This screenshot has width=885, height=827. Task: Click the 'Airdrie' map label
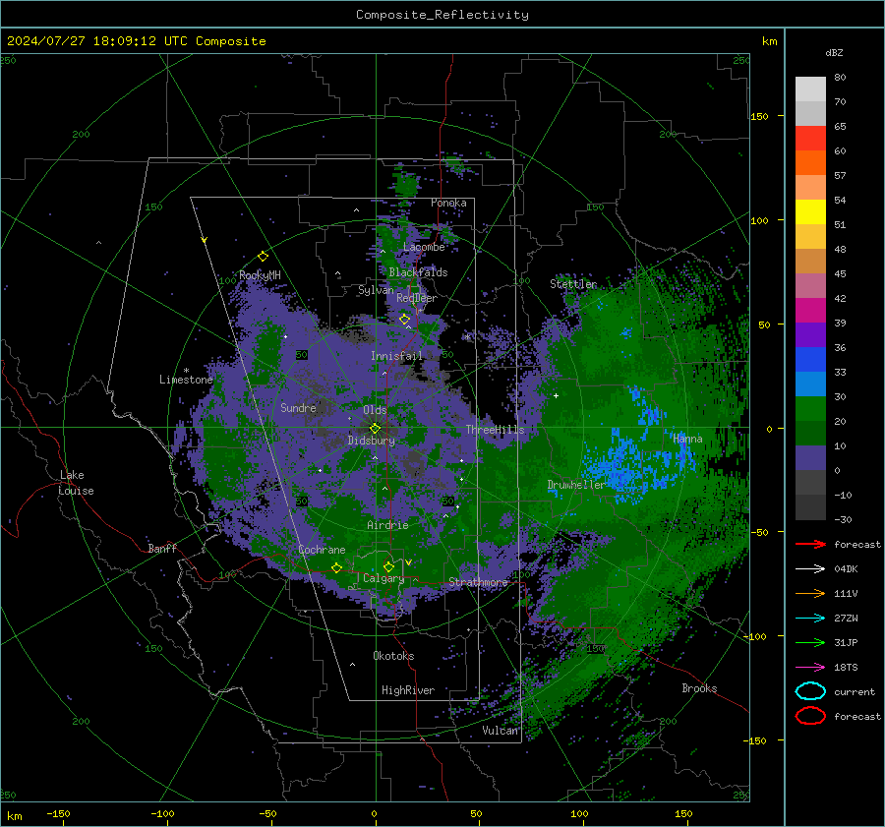coord(387,525)
